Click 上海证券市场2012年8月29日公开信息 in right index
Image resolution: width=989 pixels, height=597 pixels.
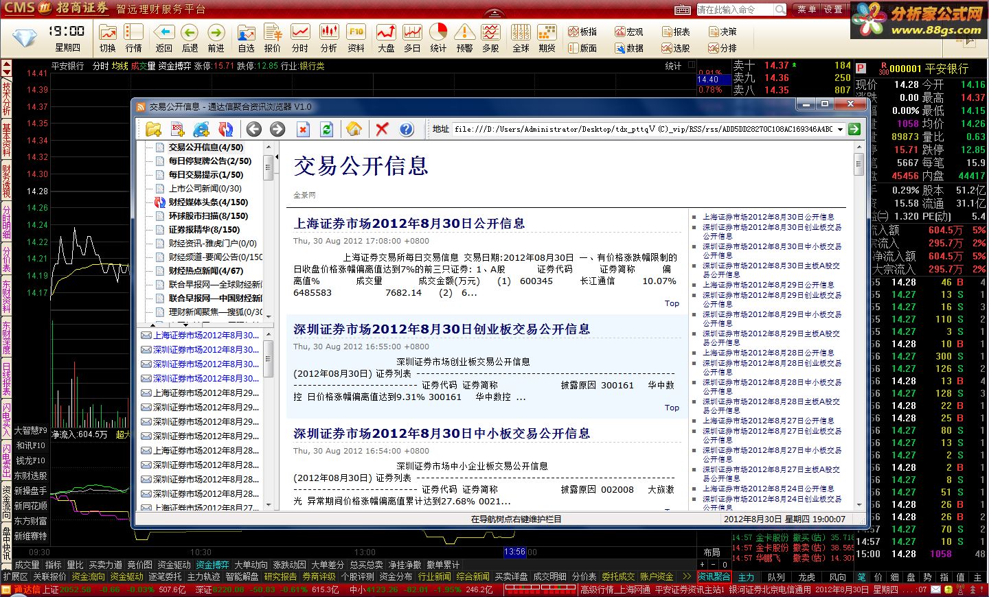pyautogui.click(x=768, y=285)
